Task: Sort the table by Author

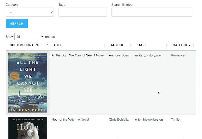Action: tap(131, 45)
